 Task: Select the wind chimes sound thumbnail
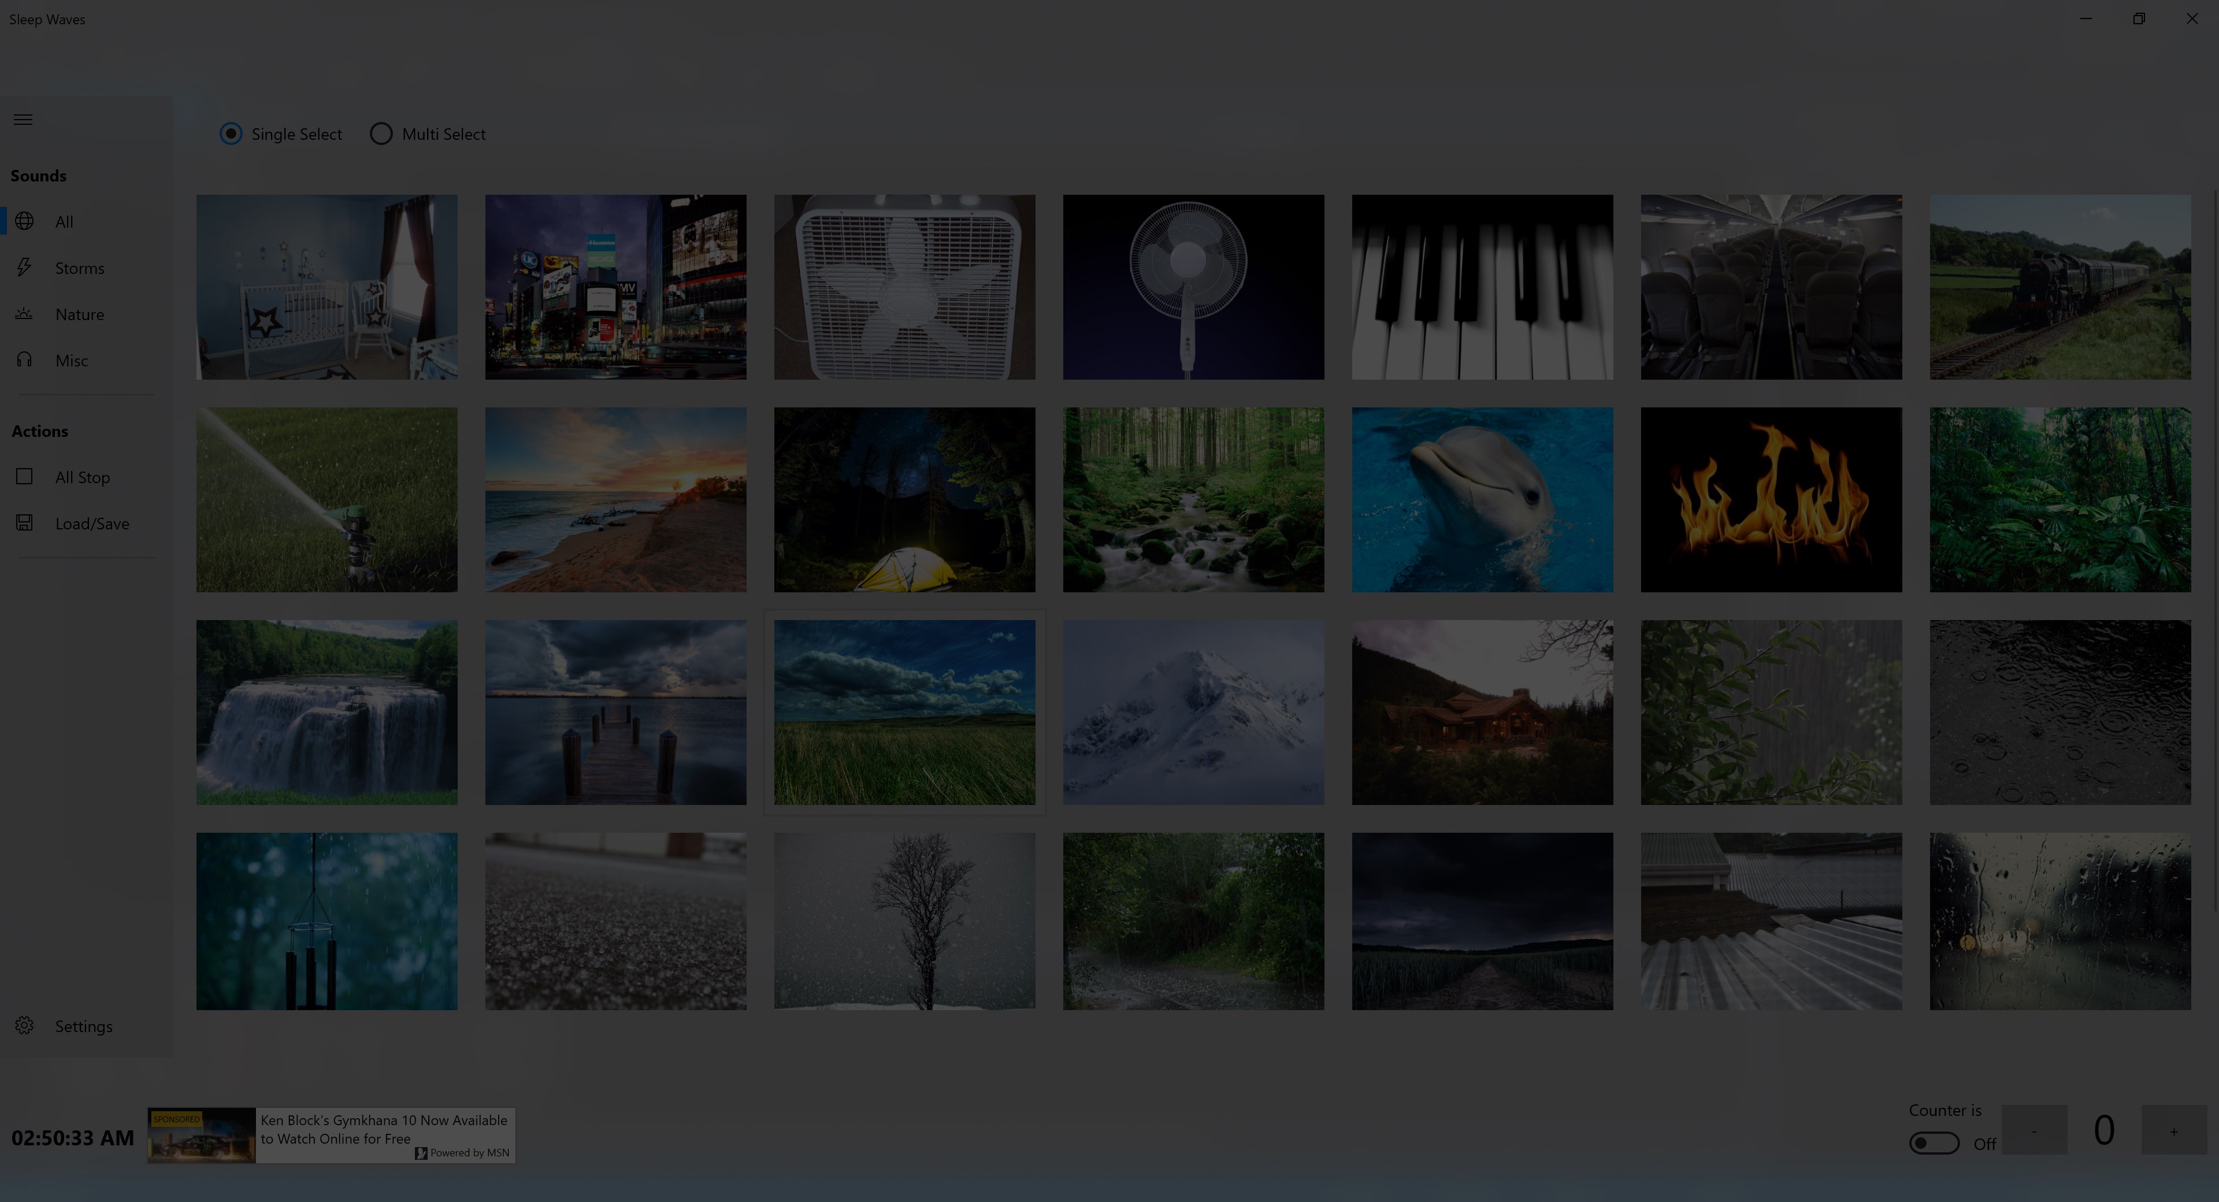326,921
